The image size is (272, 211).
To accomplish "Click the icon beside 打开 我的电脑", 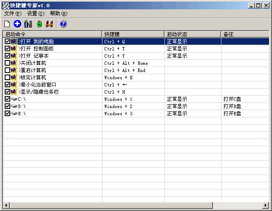I will 14,42.
